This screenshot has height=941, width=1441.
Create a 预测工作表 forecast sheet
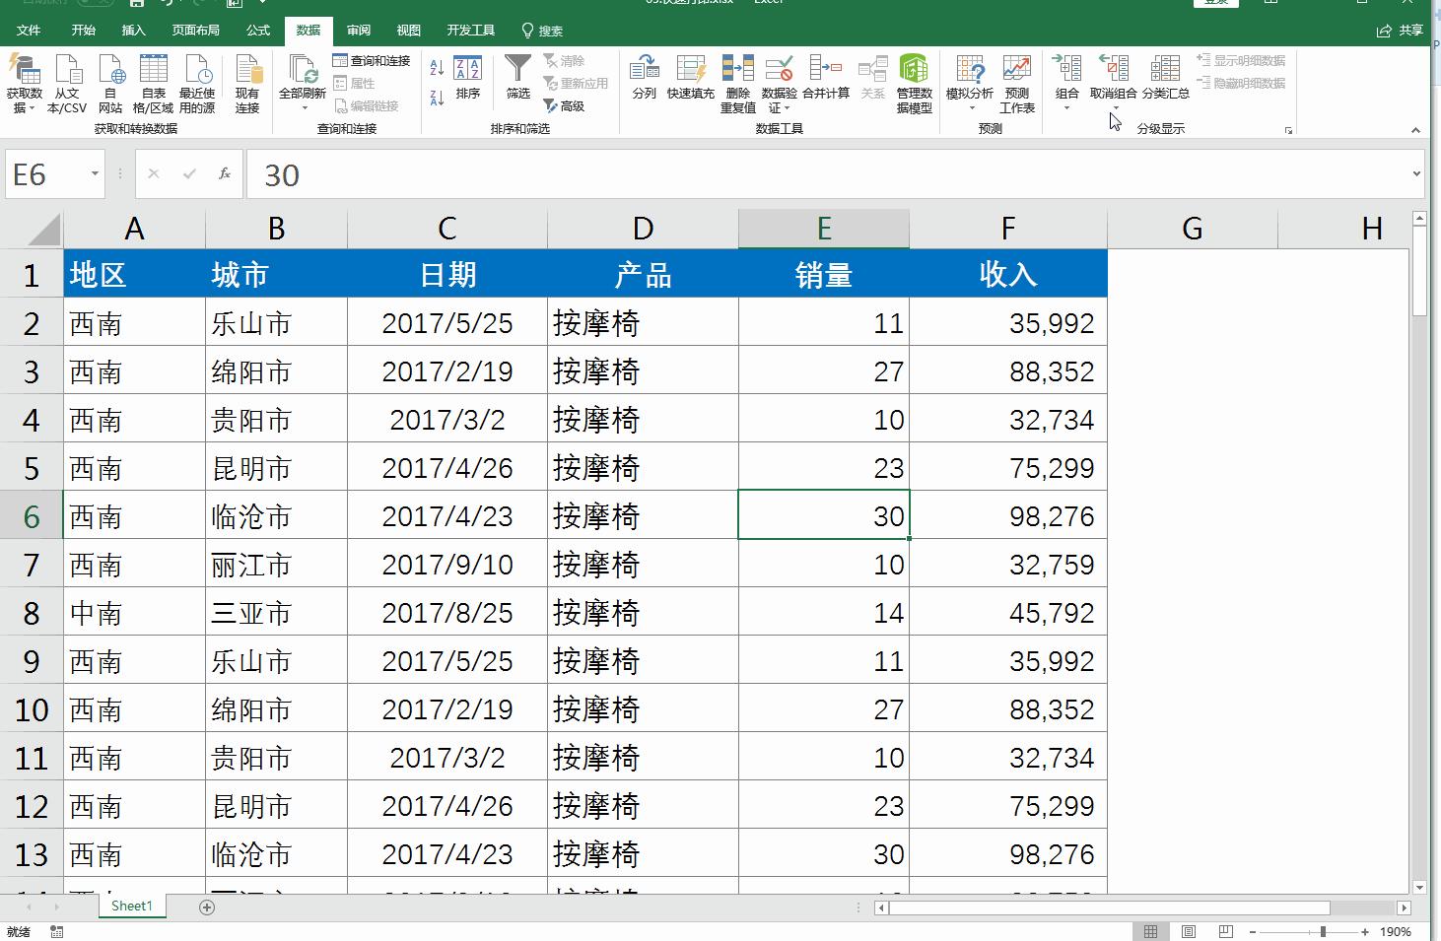tap(1017, 84)
